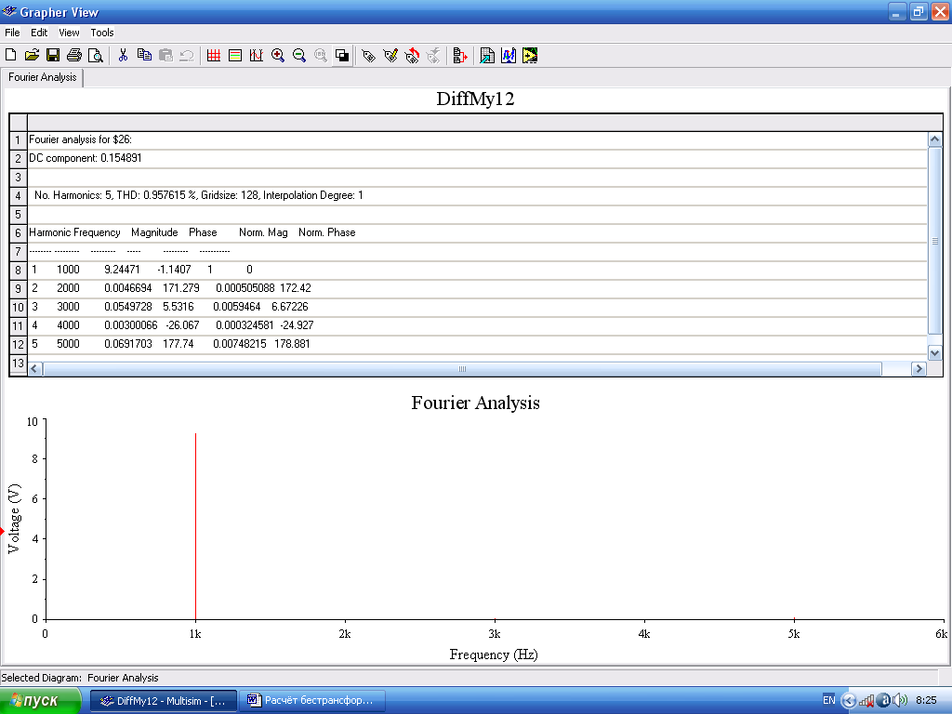952x714 pixels.
Task: Toggle the grid display icon
Action: coord(213,56)
